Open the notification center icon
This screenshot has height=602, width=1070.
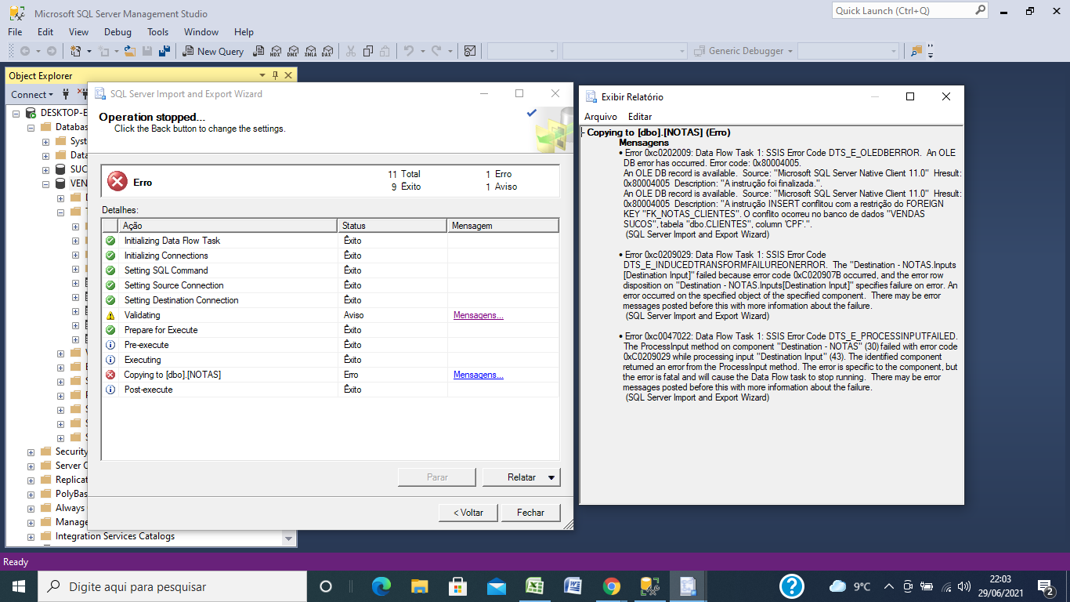tap(1045, 586)
